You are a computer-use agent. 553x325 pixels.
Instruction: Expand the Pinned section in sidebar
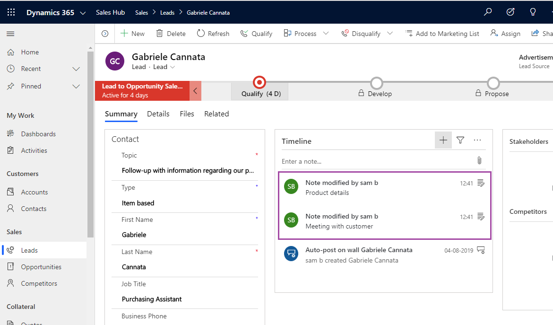[x=76, y=87]
